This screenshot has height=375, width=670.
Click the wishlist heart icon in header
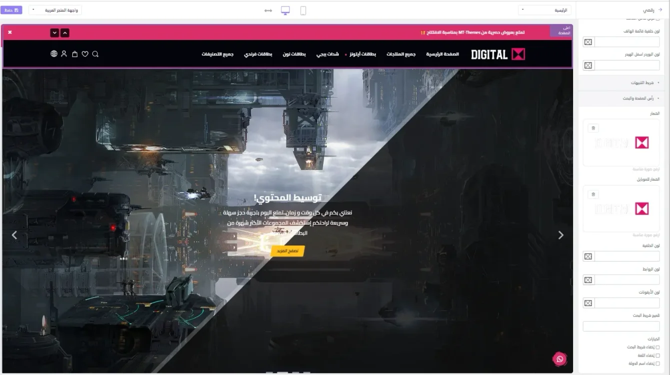click(85, 54)
